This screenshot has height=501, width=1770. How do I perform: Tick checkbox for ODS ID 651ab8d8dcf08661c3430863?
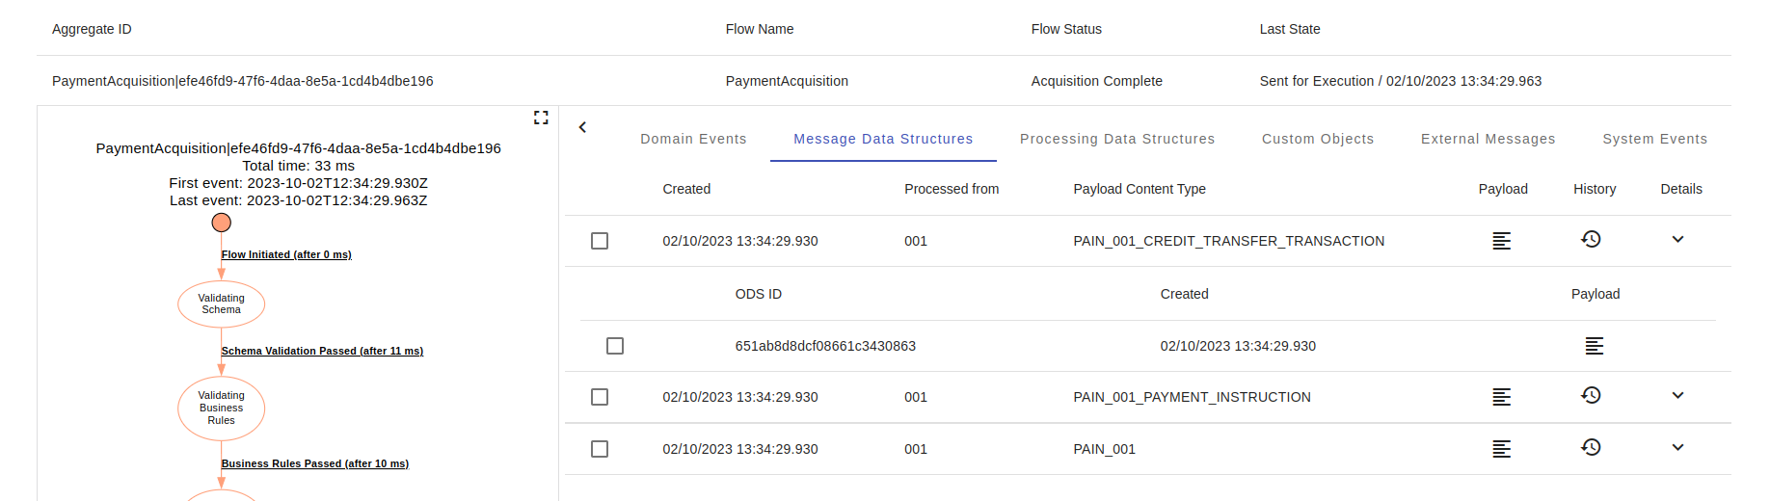click(615, 346)
